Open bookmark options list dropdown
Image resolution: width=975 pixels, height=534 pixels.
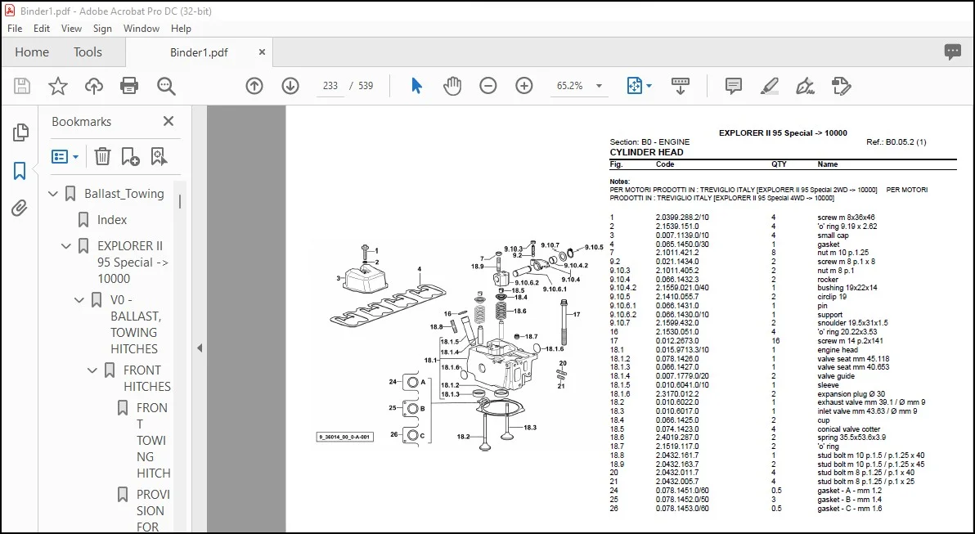click(65, 157)
